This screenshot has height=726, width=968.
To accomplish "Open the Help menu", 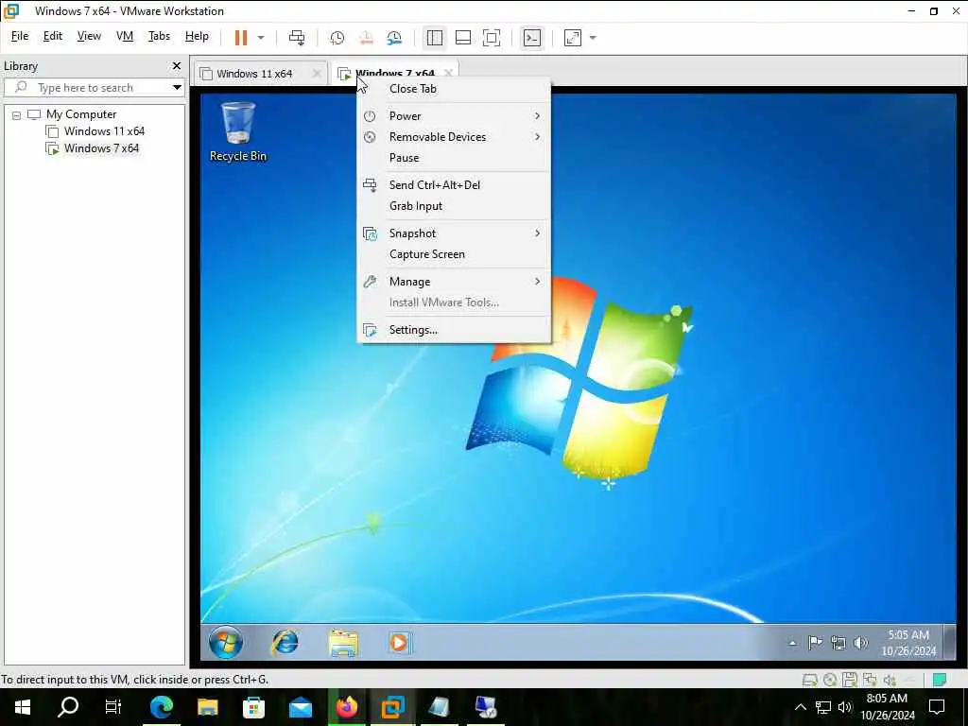I will coord(197,36).
